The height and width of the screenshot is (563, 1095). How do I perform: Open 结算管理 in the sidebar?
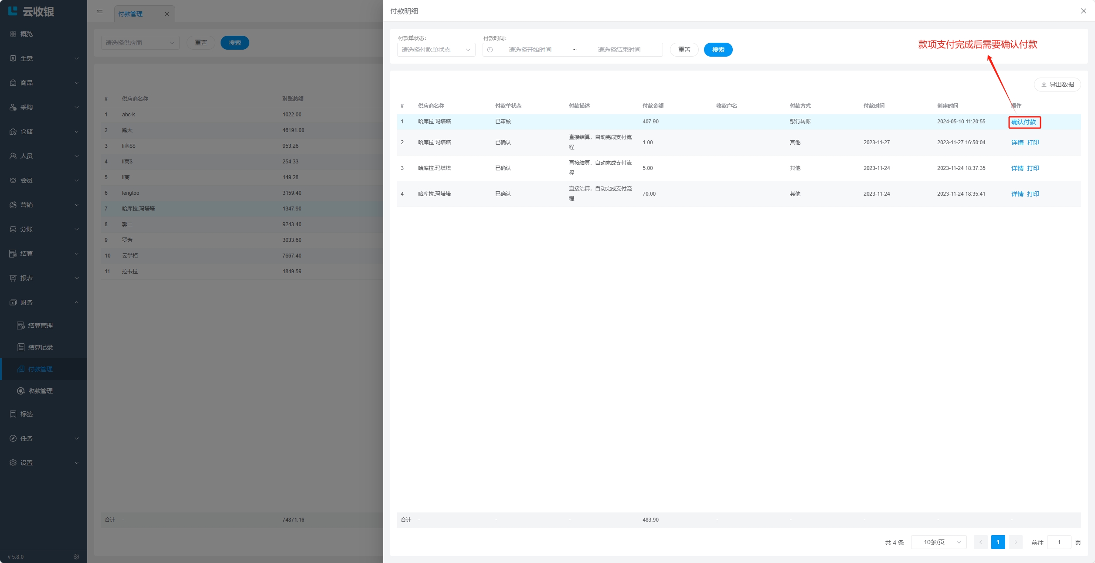40,326
